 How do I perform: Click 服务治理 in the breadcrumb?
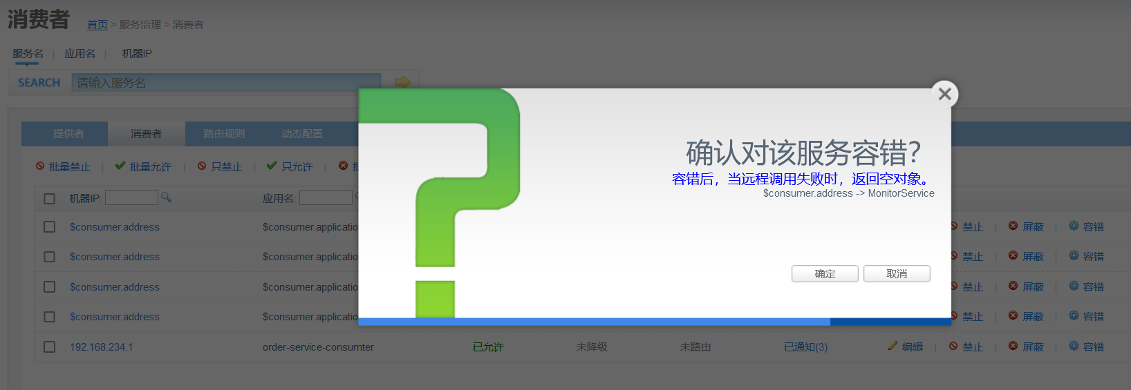pyautogui.click(x=140, y=25)
